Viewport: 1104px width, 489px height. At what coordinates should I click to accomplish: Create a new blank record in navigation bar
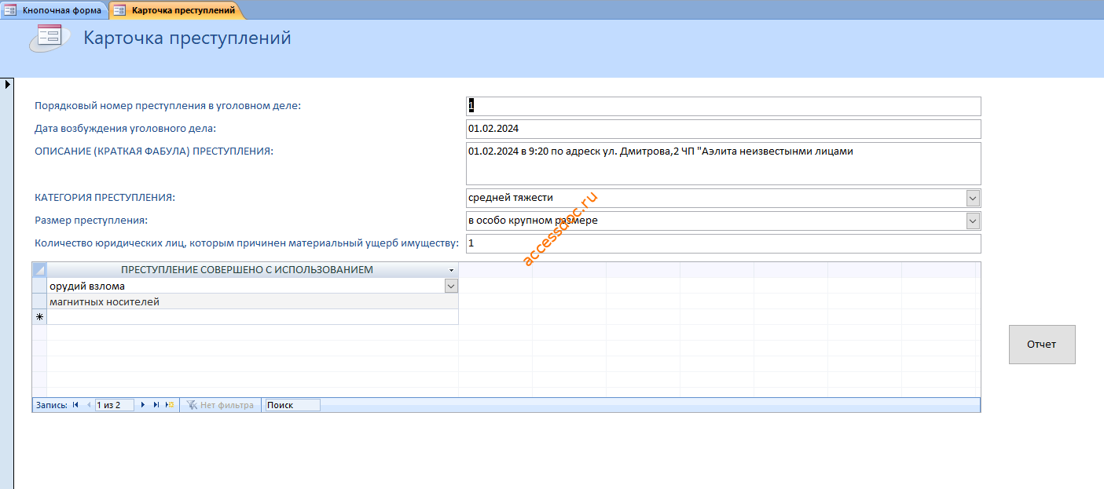170,405
